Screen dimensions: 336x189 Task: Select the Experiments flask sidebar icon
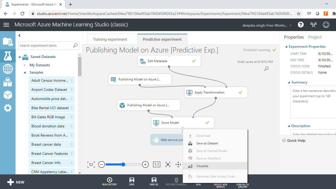(x=8, y=56)
